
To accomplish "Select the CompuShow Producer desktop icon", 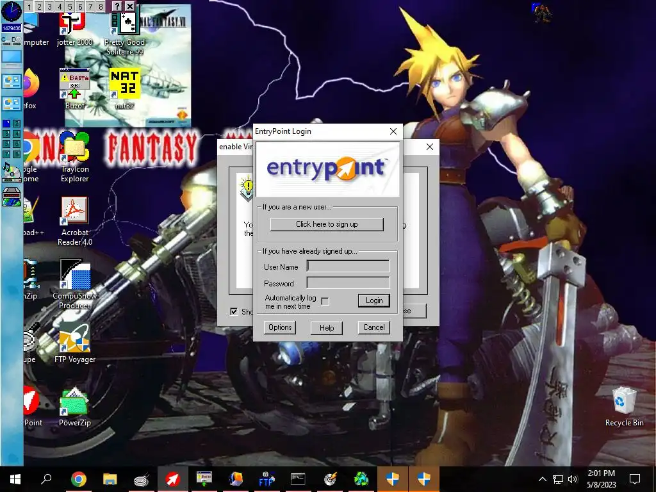I will (x=74, y=284).
